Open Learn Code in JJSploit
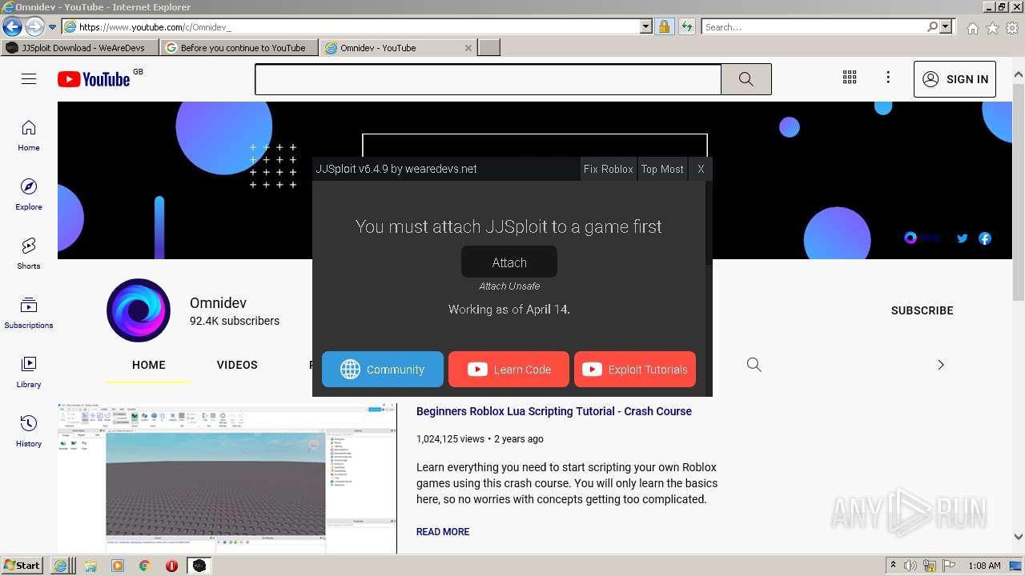Viewport: 1025px width, 576px height. [508, 369]
